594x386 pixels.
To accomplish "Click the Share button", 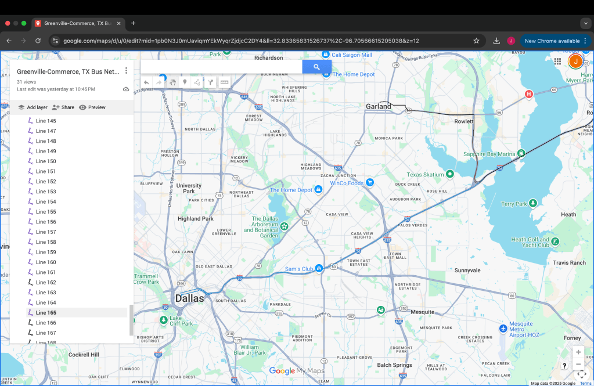I will [63, 107].
